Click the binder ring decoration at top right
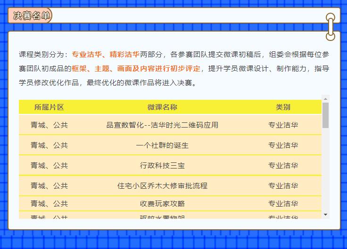This screenshot has height=249, width=347. pos(330,26)
